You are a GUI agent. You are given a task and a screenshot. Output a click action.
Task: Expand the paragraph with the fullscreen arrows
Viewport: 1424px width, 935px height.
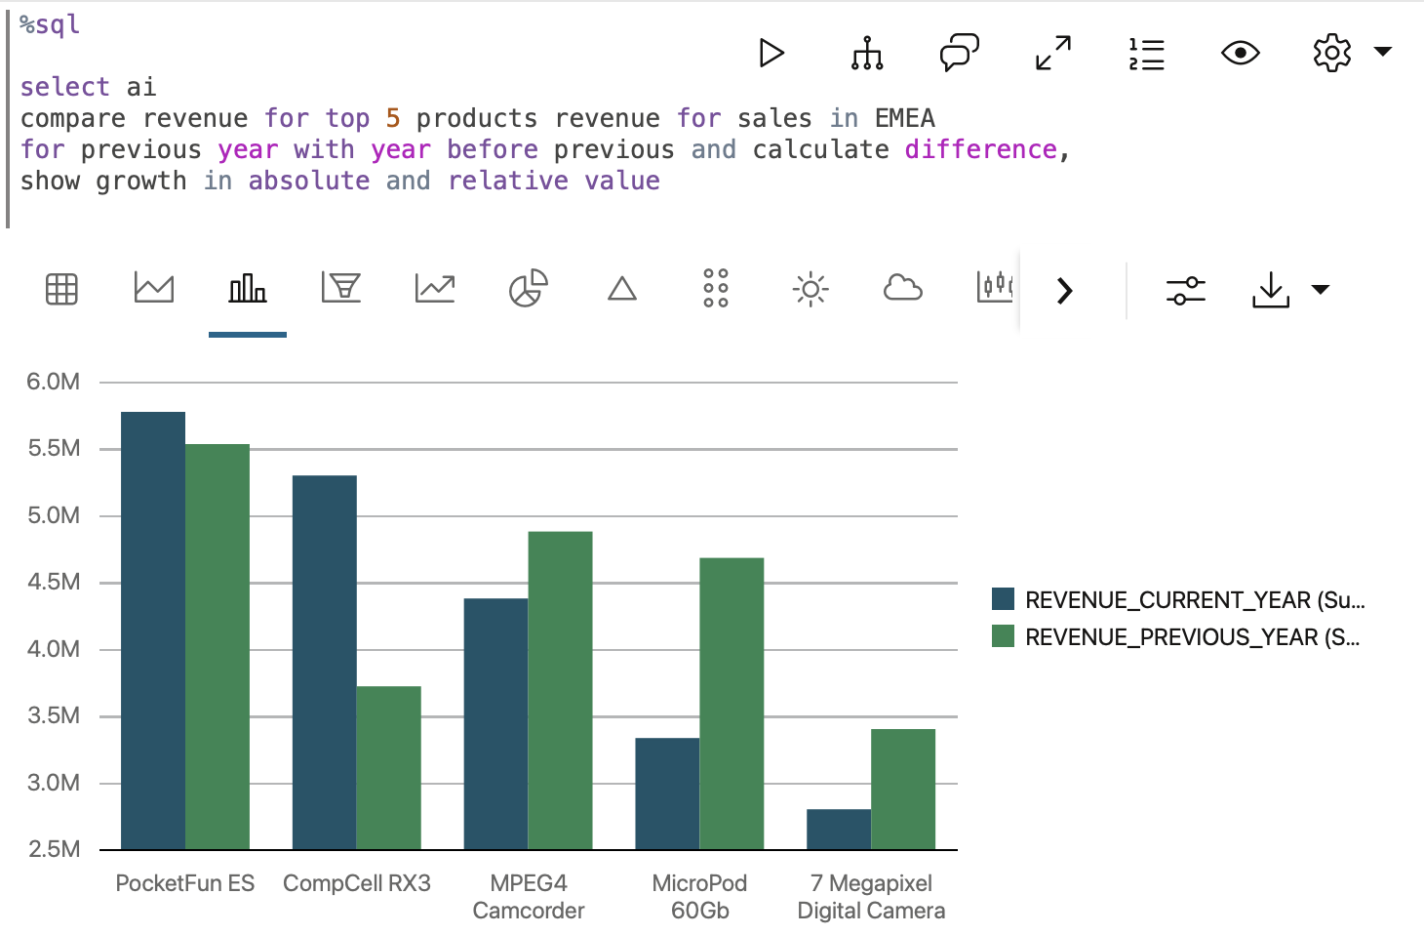pyautogui.click(x=1053, y=53)
